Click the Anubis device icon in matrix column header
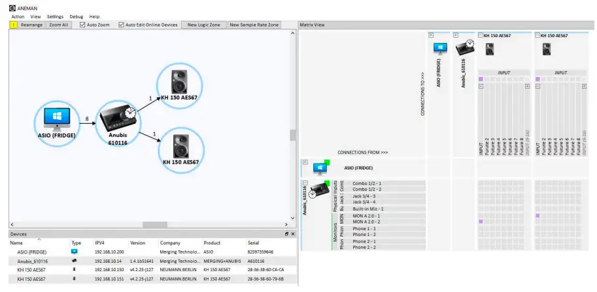597x292 pixels. pyautogui.click(x=464, y=48)
